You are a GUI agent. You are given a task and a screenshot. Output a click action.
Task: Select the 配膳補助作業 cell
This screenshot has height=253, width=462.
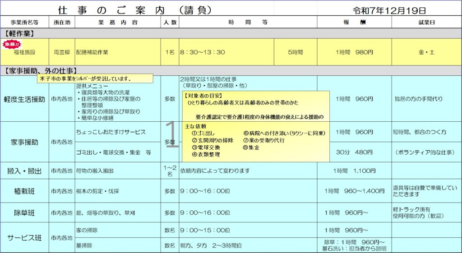point(92,52)
